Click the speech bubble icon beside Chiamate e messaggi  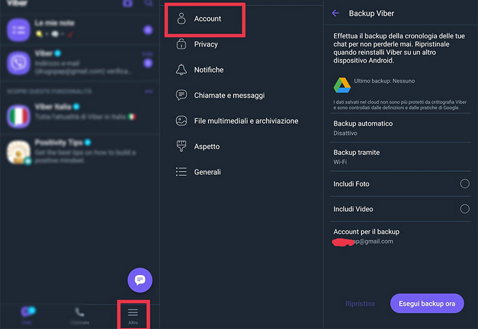coord(182,95)
